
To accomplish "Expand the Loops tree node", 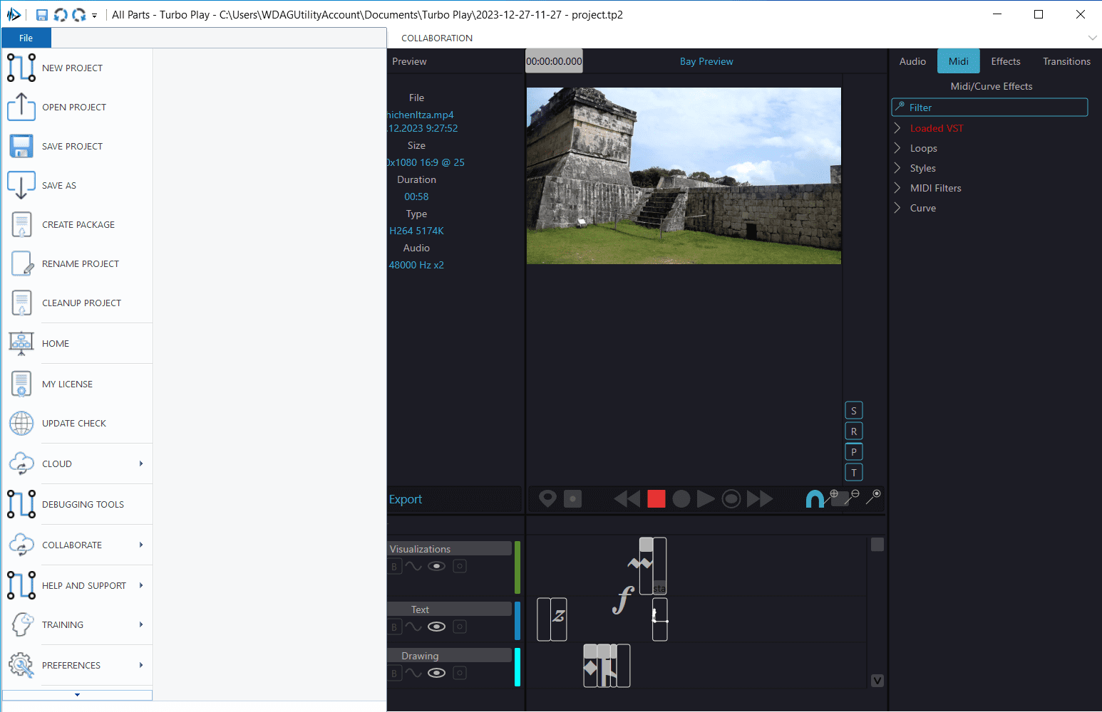I will point(897,148).
